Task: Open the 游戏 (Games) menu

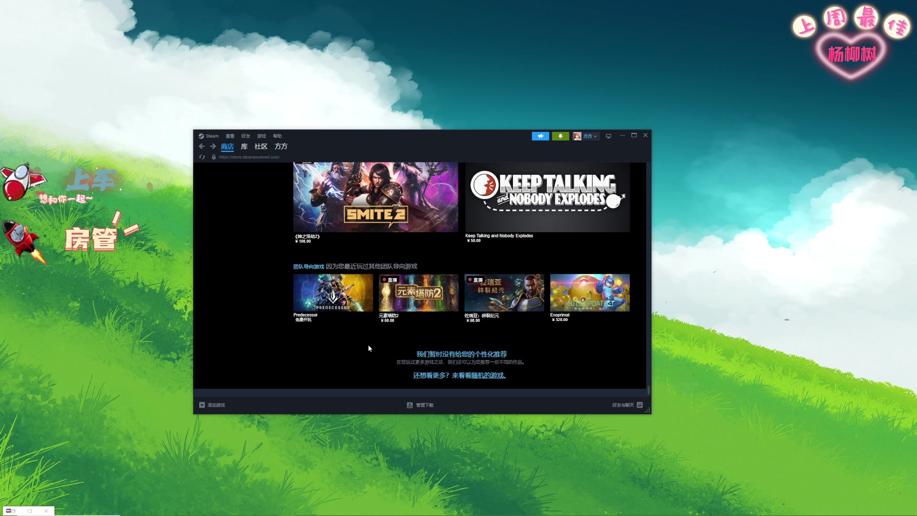Action: pyautogui.click(x=262, y=136)
